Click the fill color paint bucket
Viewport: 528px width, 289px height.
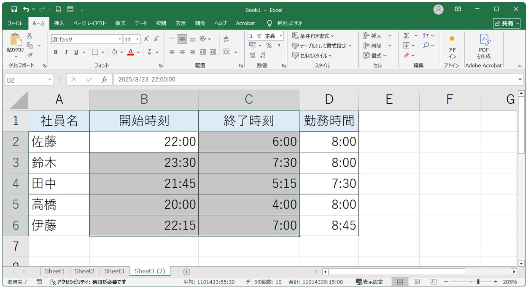114,52
